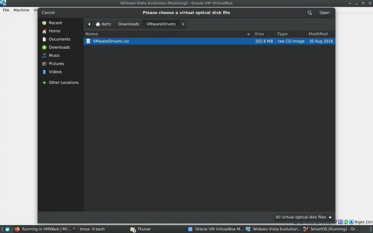Navigate to dartz home path button
This screenshot has width=373, height=233.
[x=103, y=24]
